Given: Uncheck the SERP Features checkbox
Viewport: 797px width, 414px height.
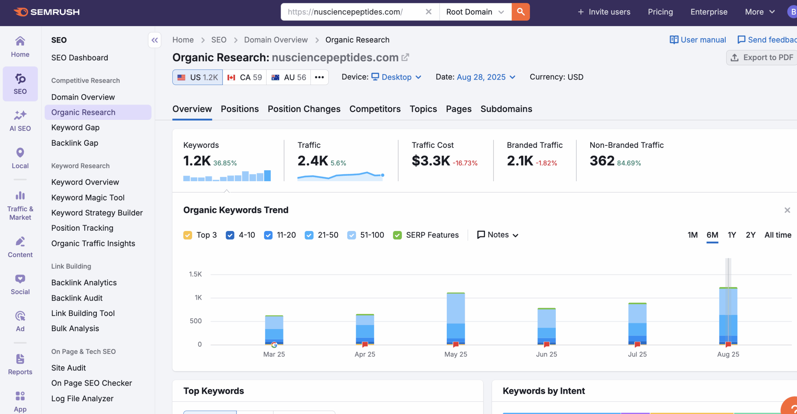Looking at the screenshot, I should [x=397, y=235].
